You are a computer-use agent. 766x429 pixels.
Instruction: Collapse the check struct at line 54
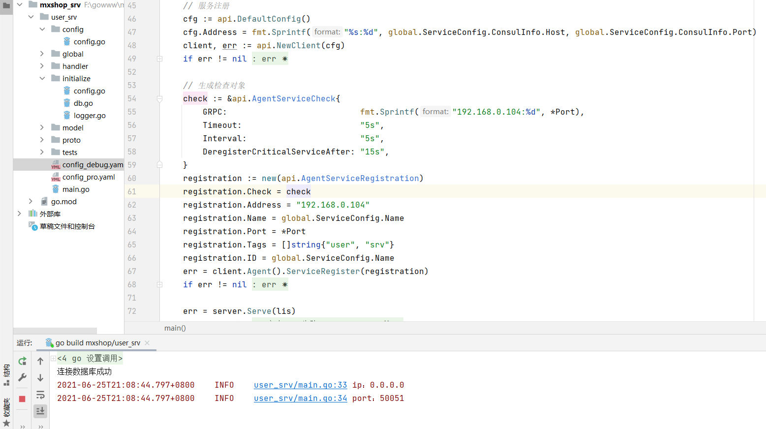pos(160,99)
